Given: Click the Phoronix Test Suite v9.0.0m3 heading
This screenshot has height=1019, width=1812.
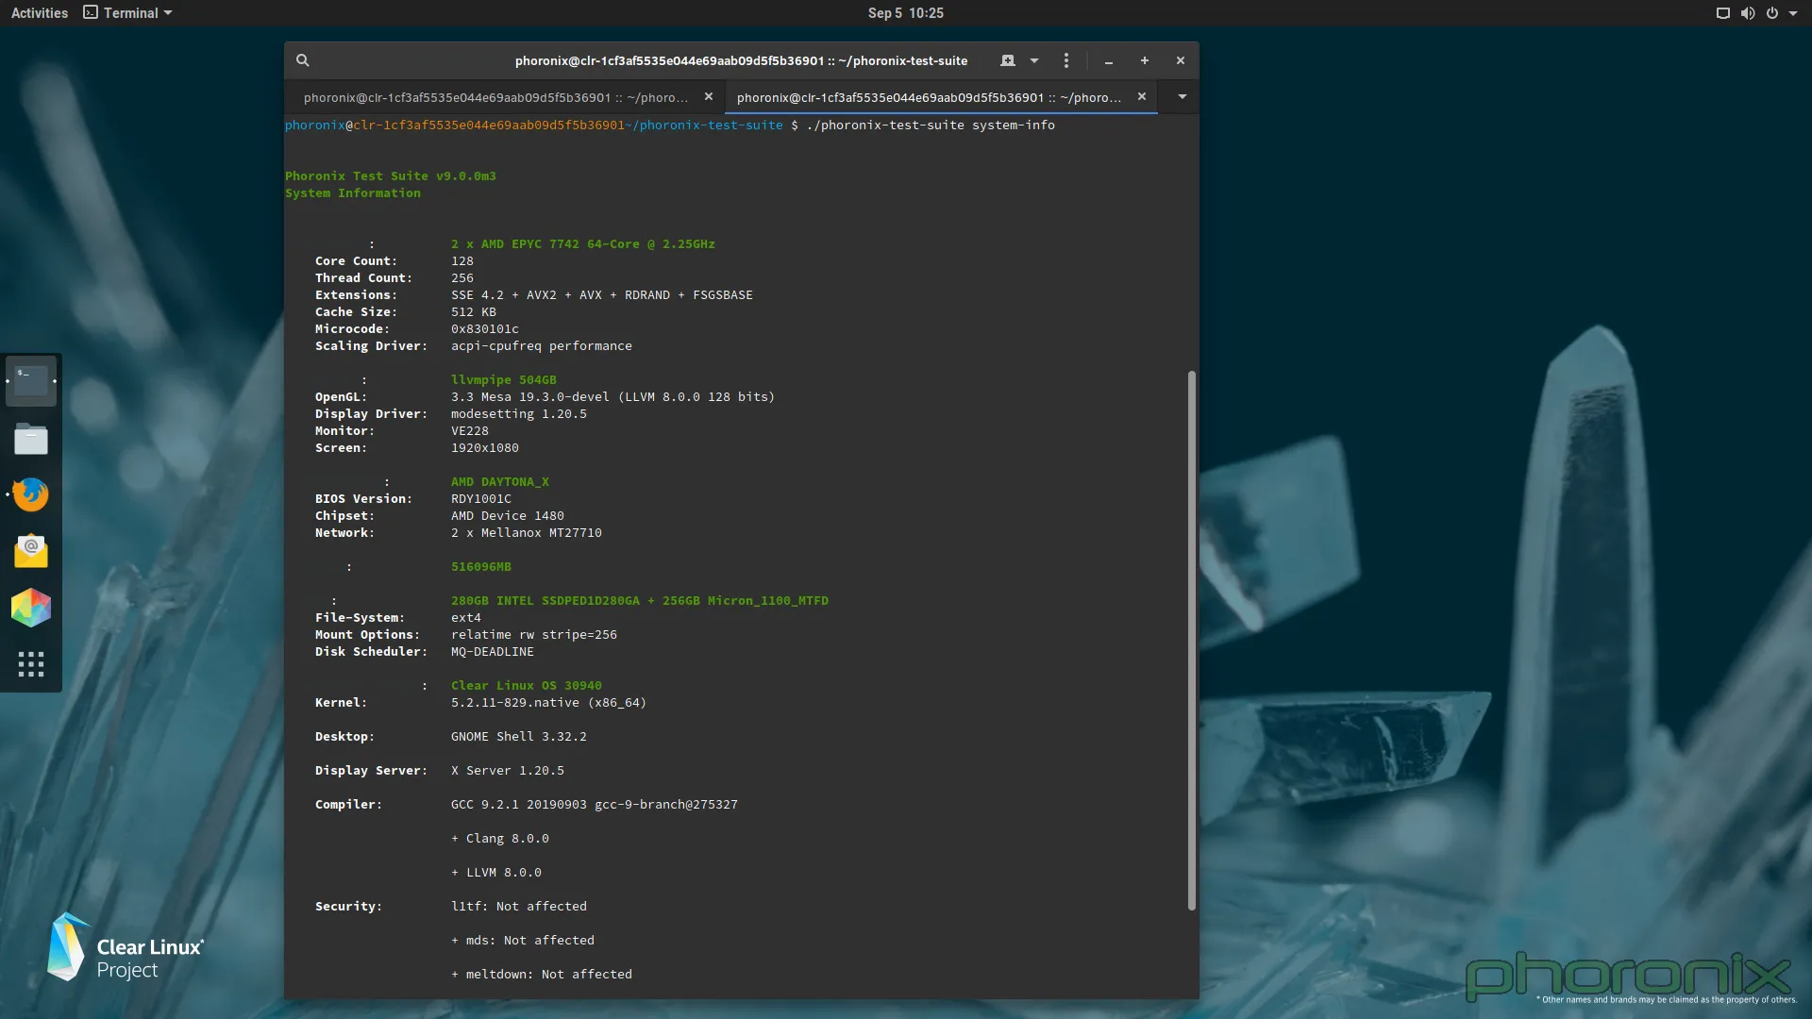Looking at the screenshot, I should coord(390,176).
